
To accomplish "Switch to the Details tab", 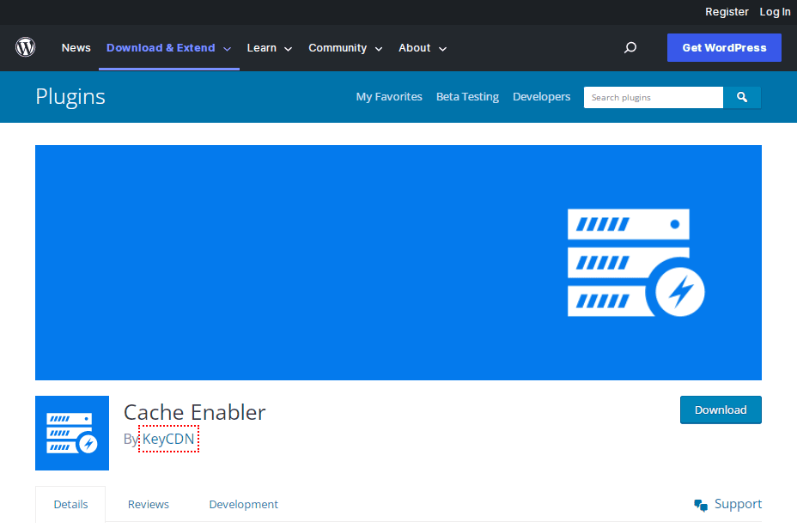I will pos(70,504).
